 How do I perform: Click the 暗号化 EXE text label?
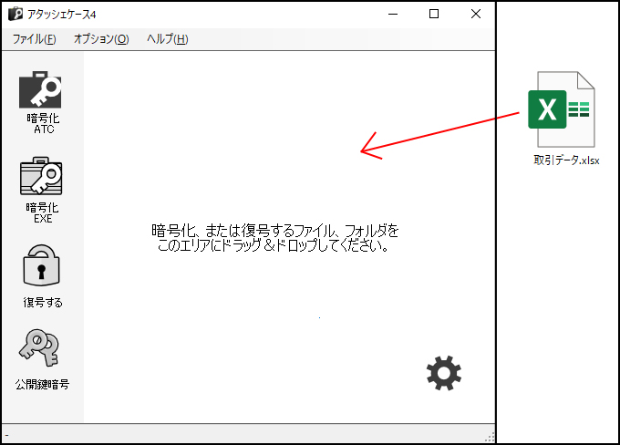43,212
